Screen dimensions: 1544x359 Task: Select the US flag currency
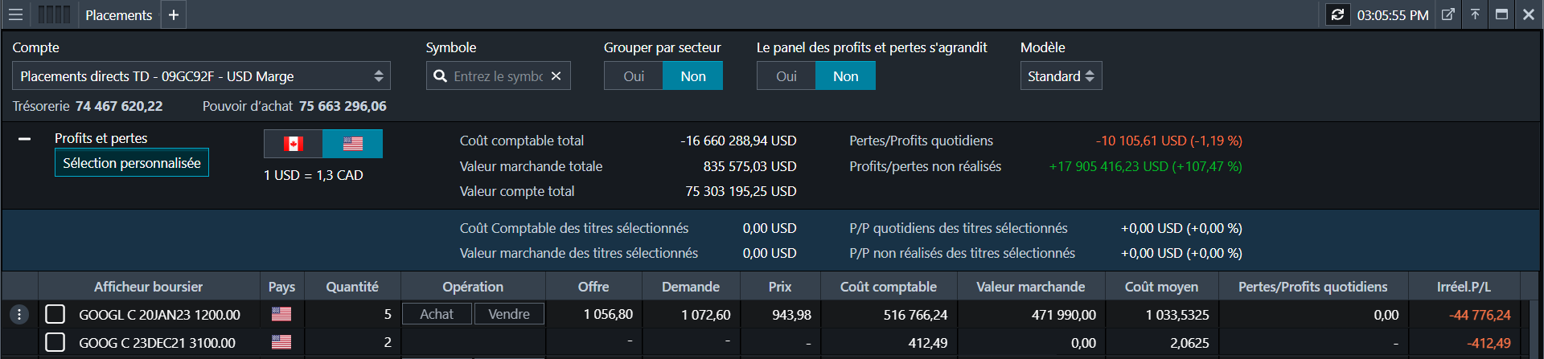pos(352,144)
